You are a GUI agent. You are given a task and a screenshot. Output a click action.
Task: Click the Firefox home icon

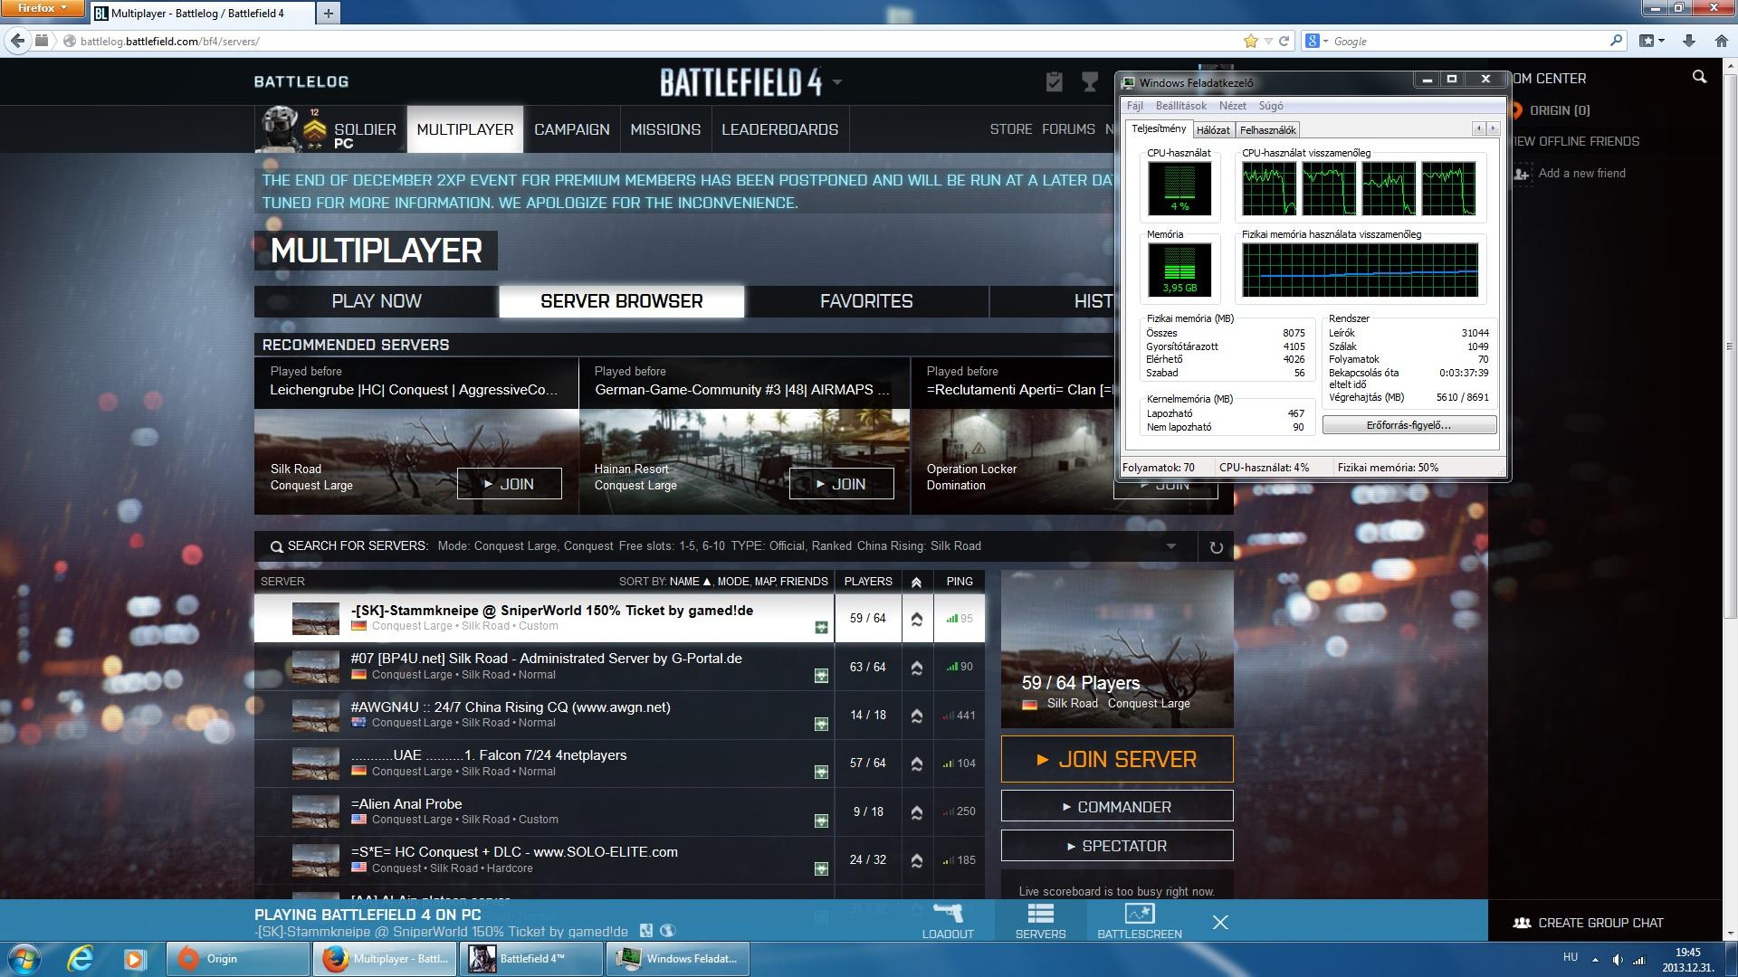1721,41
